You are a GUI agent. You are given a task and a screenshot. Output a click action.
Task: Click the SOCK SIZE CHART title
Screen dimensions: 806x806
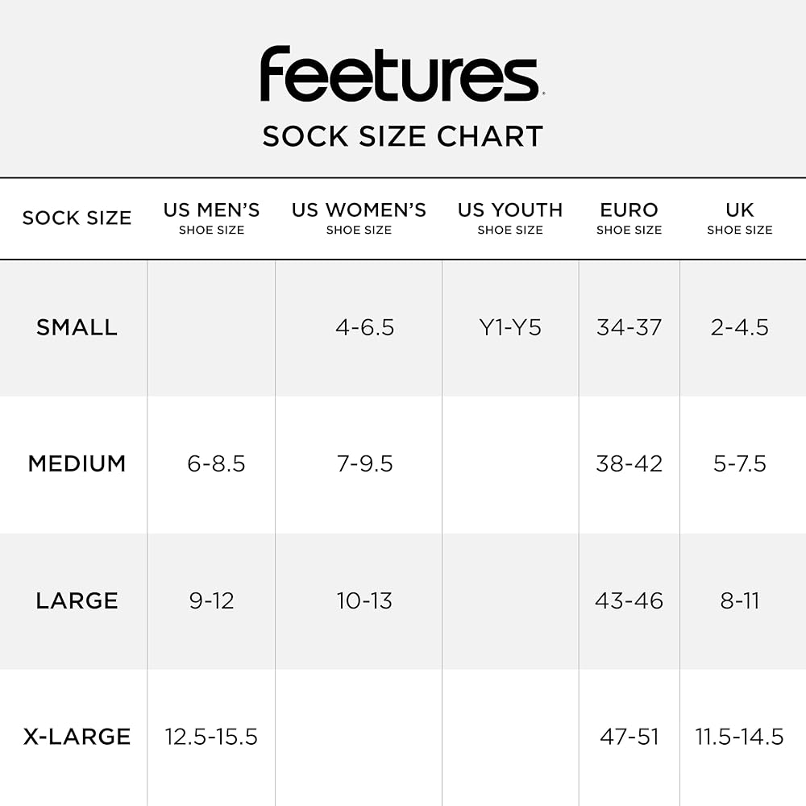[x=402, y=136]
